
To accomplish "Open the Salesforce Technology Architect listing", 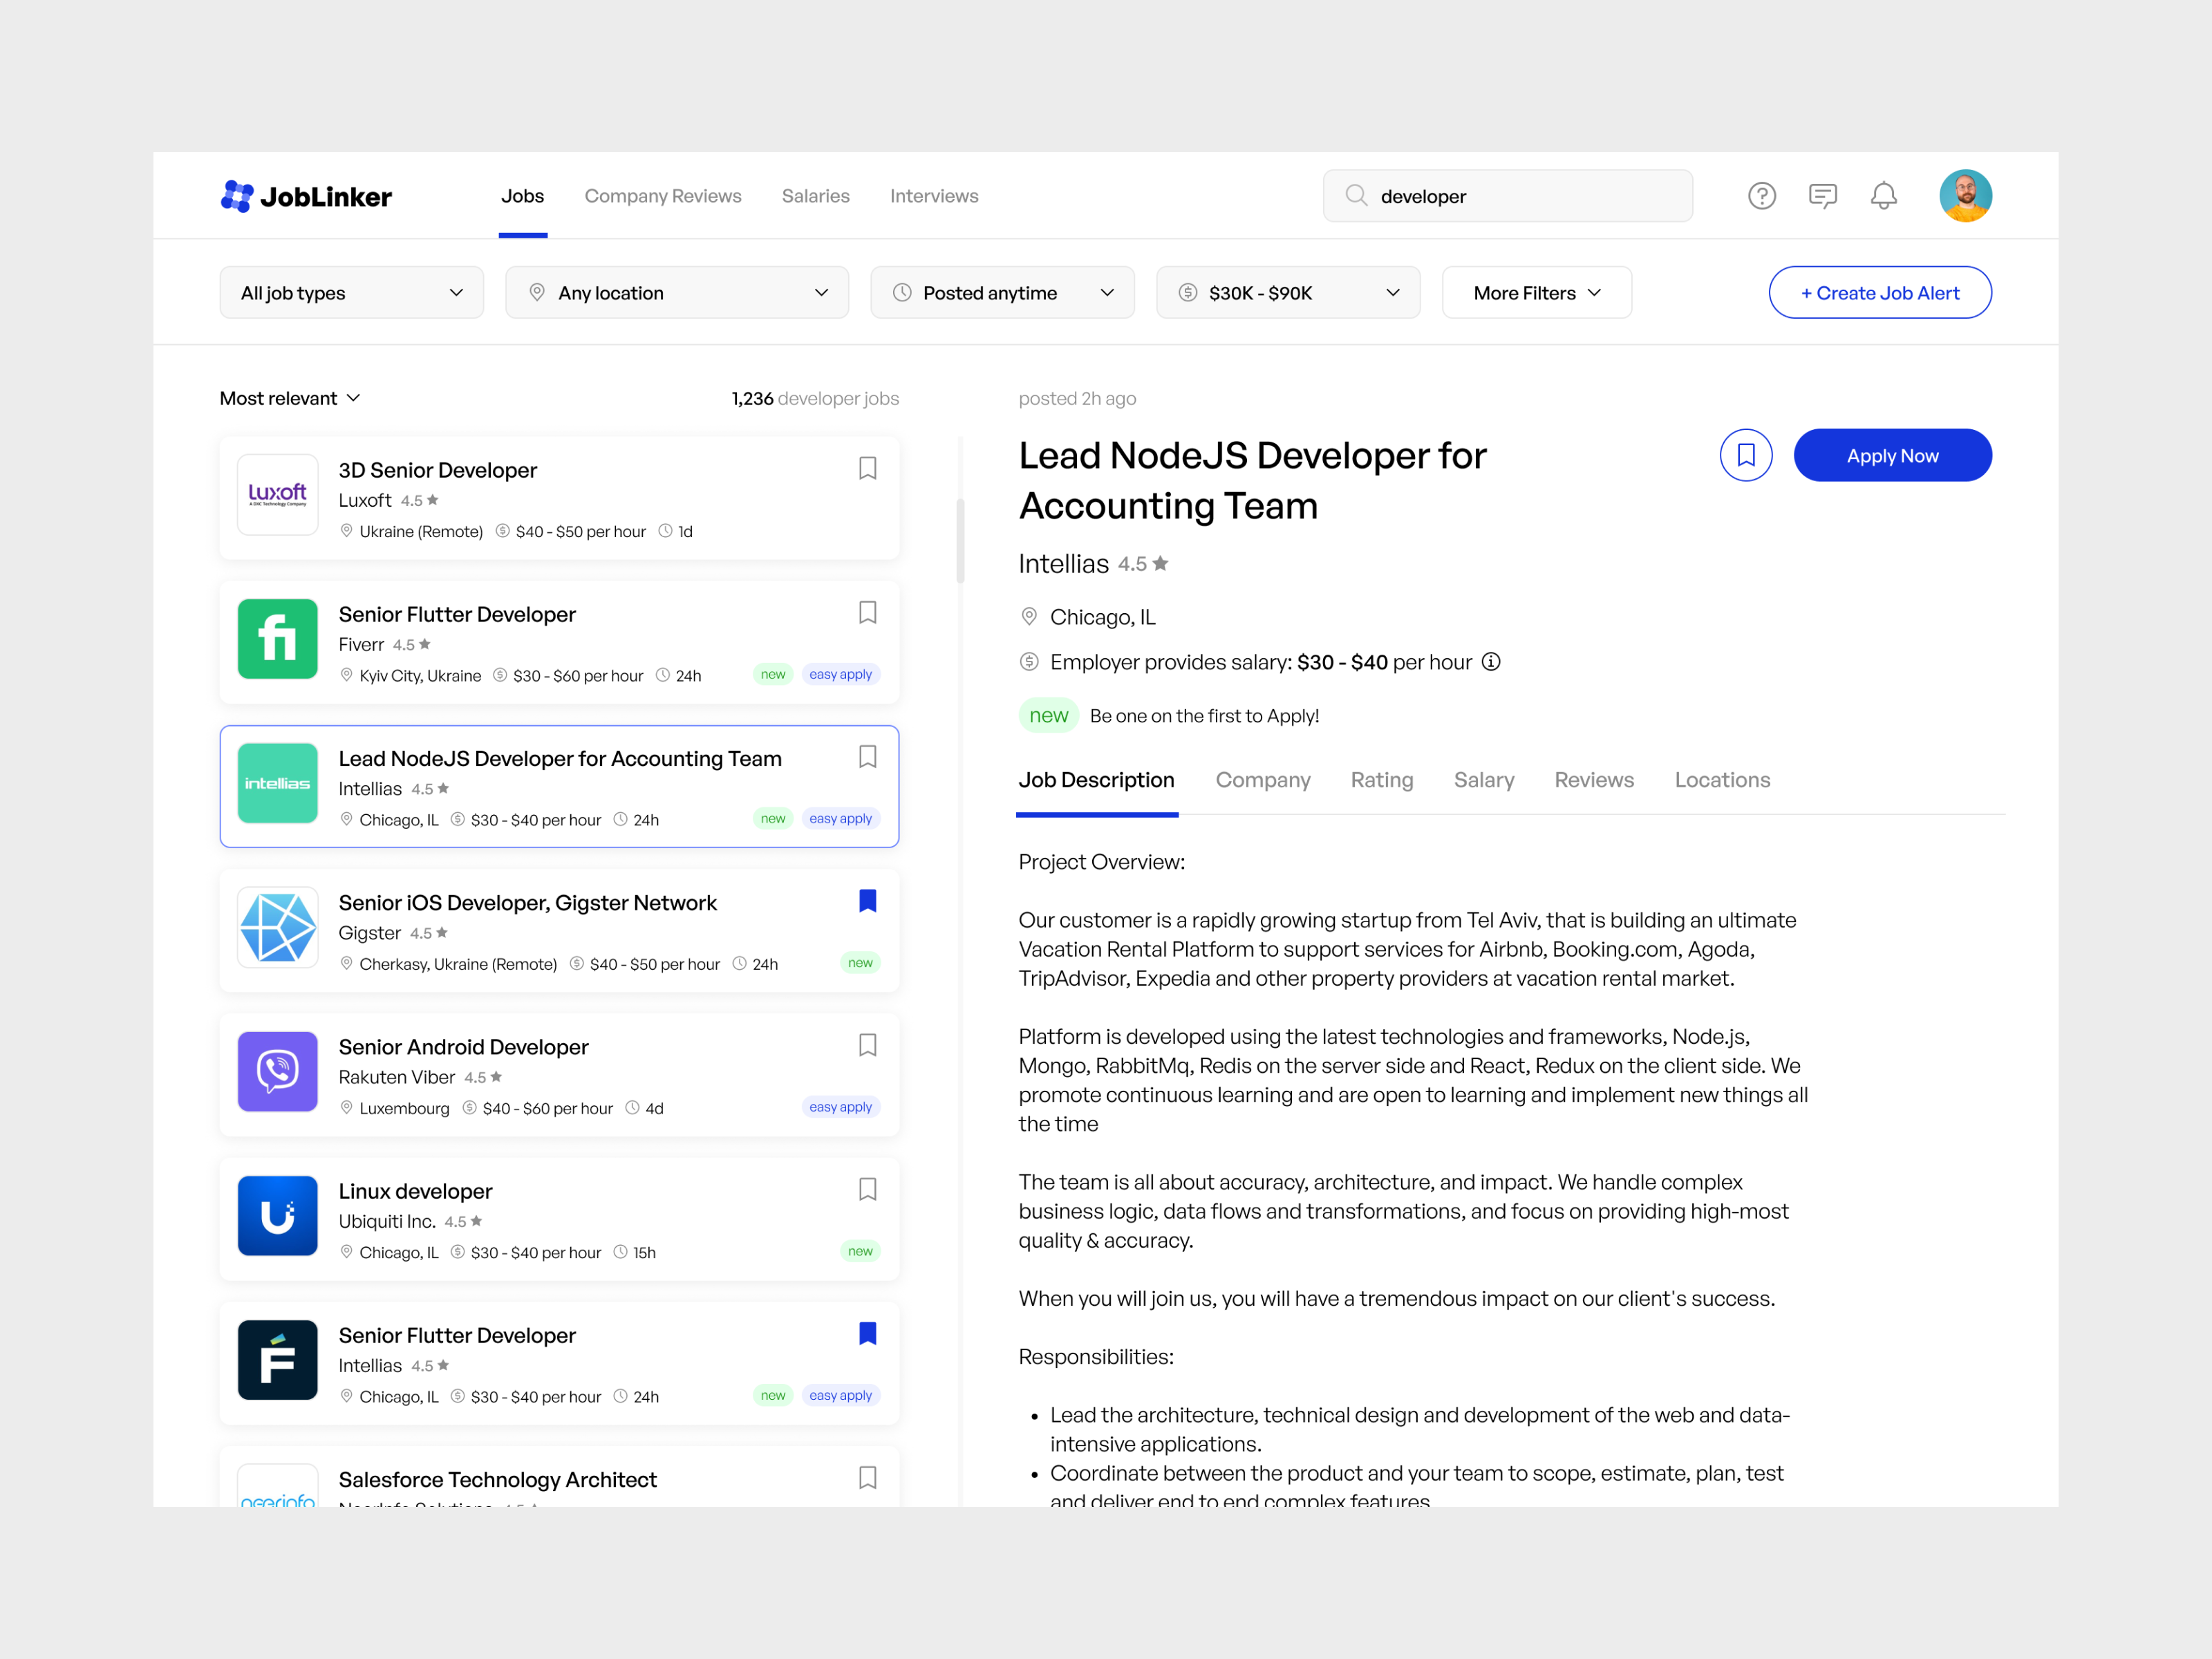I will [559, 1477].
